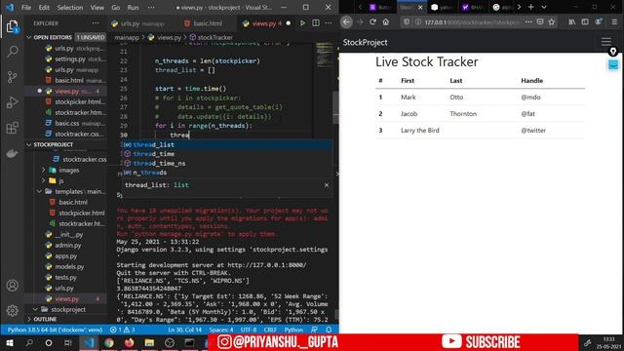Open the browser hamburger menu
This screenshot has height=351, width=624.
pos(614,22)
